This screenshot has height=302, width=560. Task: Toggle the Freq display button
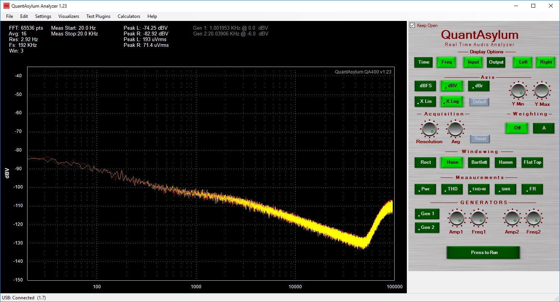point(446,62)
